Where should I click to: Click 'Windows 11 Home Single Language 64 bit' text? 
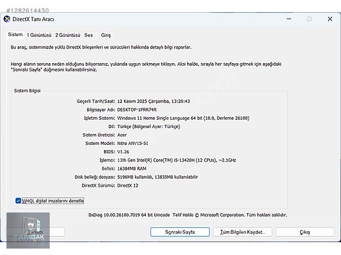(160, 118)
